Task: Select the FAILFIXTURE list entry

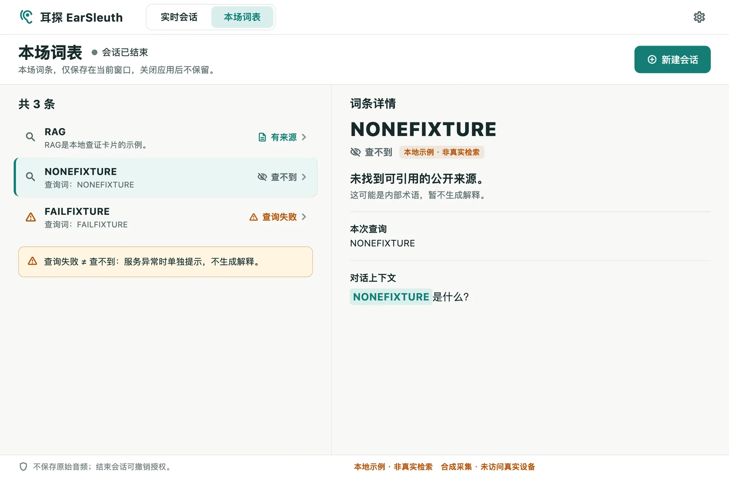Action: [166, 217]
